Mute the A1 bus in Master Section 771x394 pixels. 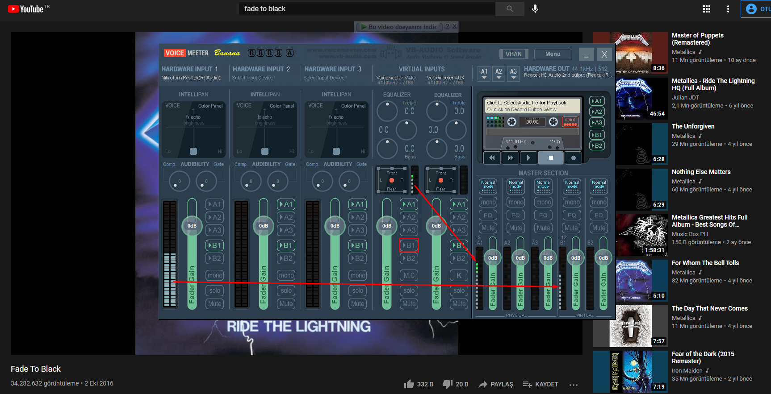pyautogui.click(x=488, y=228)
